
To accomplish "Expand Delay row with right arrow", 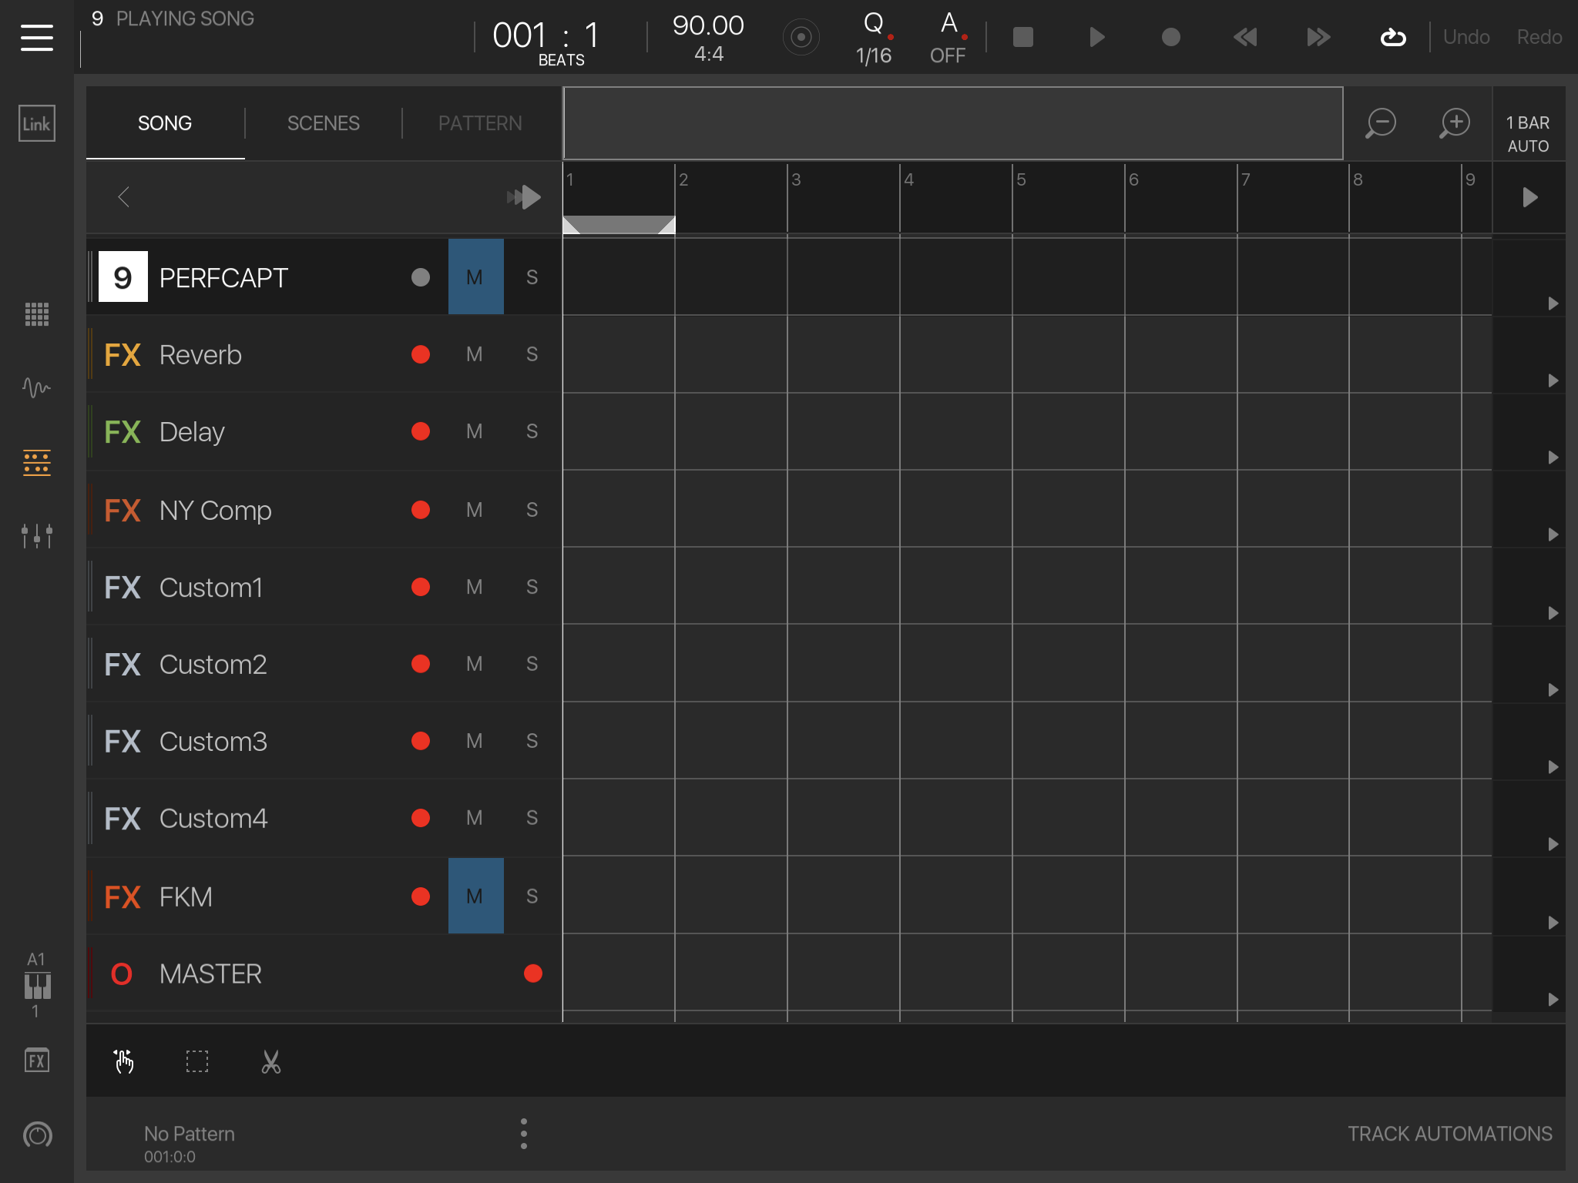I will (x=1553, y=457).
